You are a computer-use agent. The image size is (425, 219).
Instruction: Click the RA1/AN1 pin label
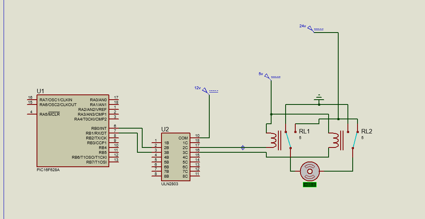[x=98, y=104]
